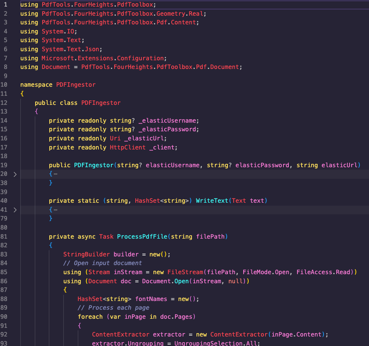Click the '_client' field name
Viewport: 369px width, 346px height.
(162, 147)
